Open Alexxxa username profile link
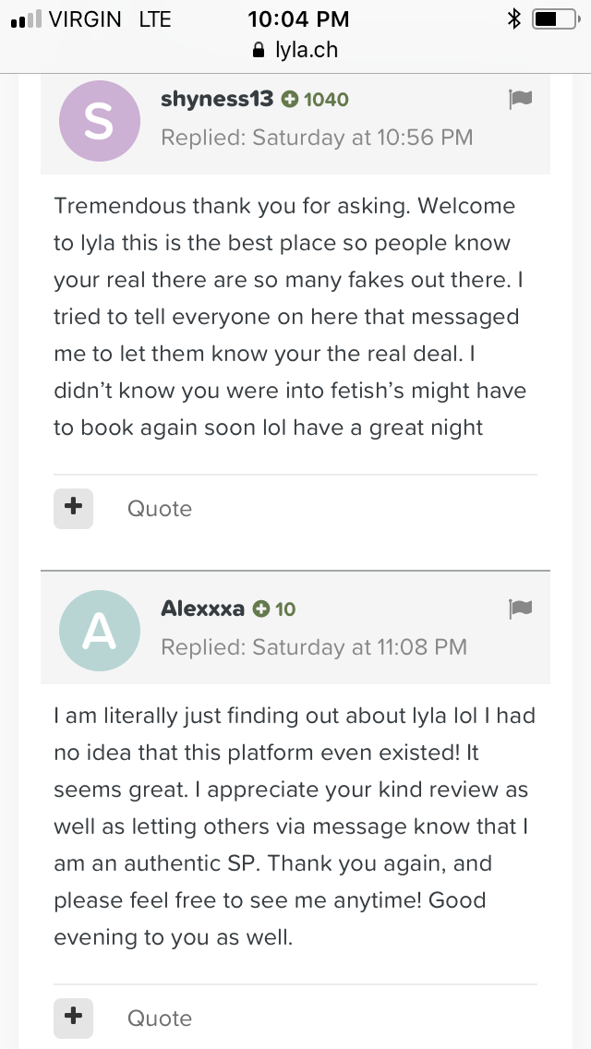Image resolution: width=591 pixels, height=1049 pixels. [203, 609]
